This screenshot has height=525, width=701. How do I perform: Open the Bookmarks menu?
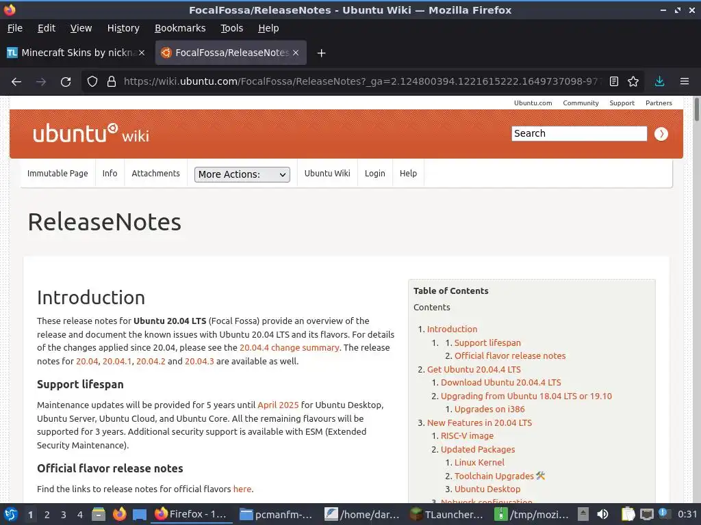(x=180, y=28)
